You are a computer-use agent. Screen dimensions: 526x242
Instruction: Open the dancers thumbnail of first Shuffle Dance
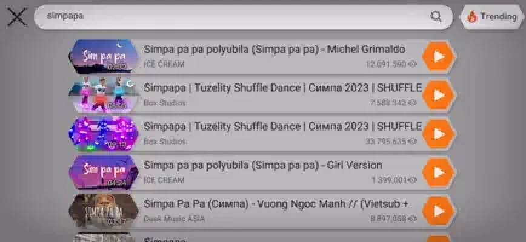(x=104, y=95)
